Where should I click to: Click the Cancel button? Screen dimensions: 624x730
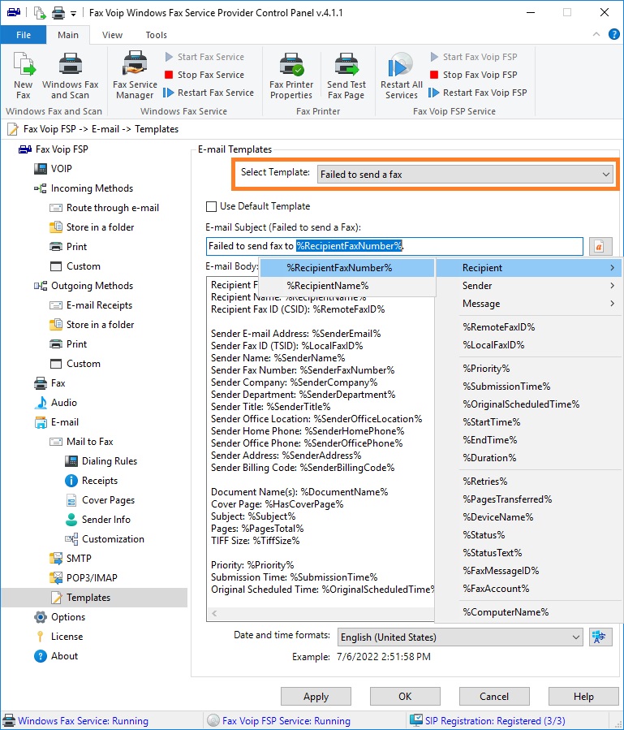click(x=494, y=697)
